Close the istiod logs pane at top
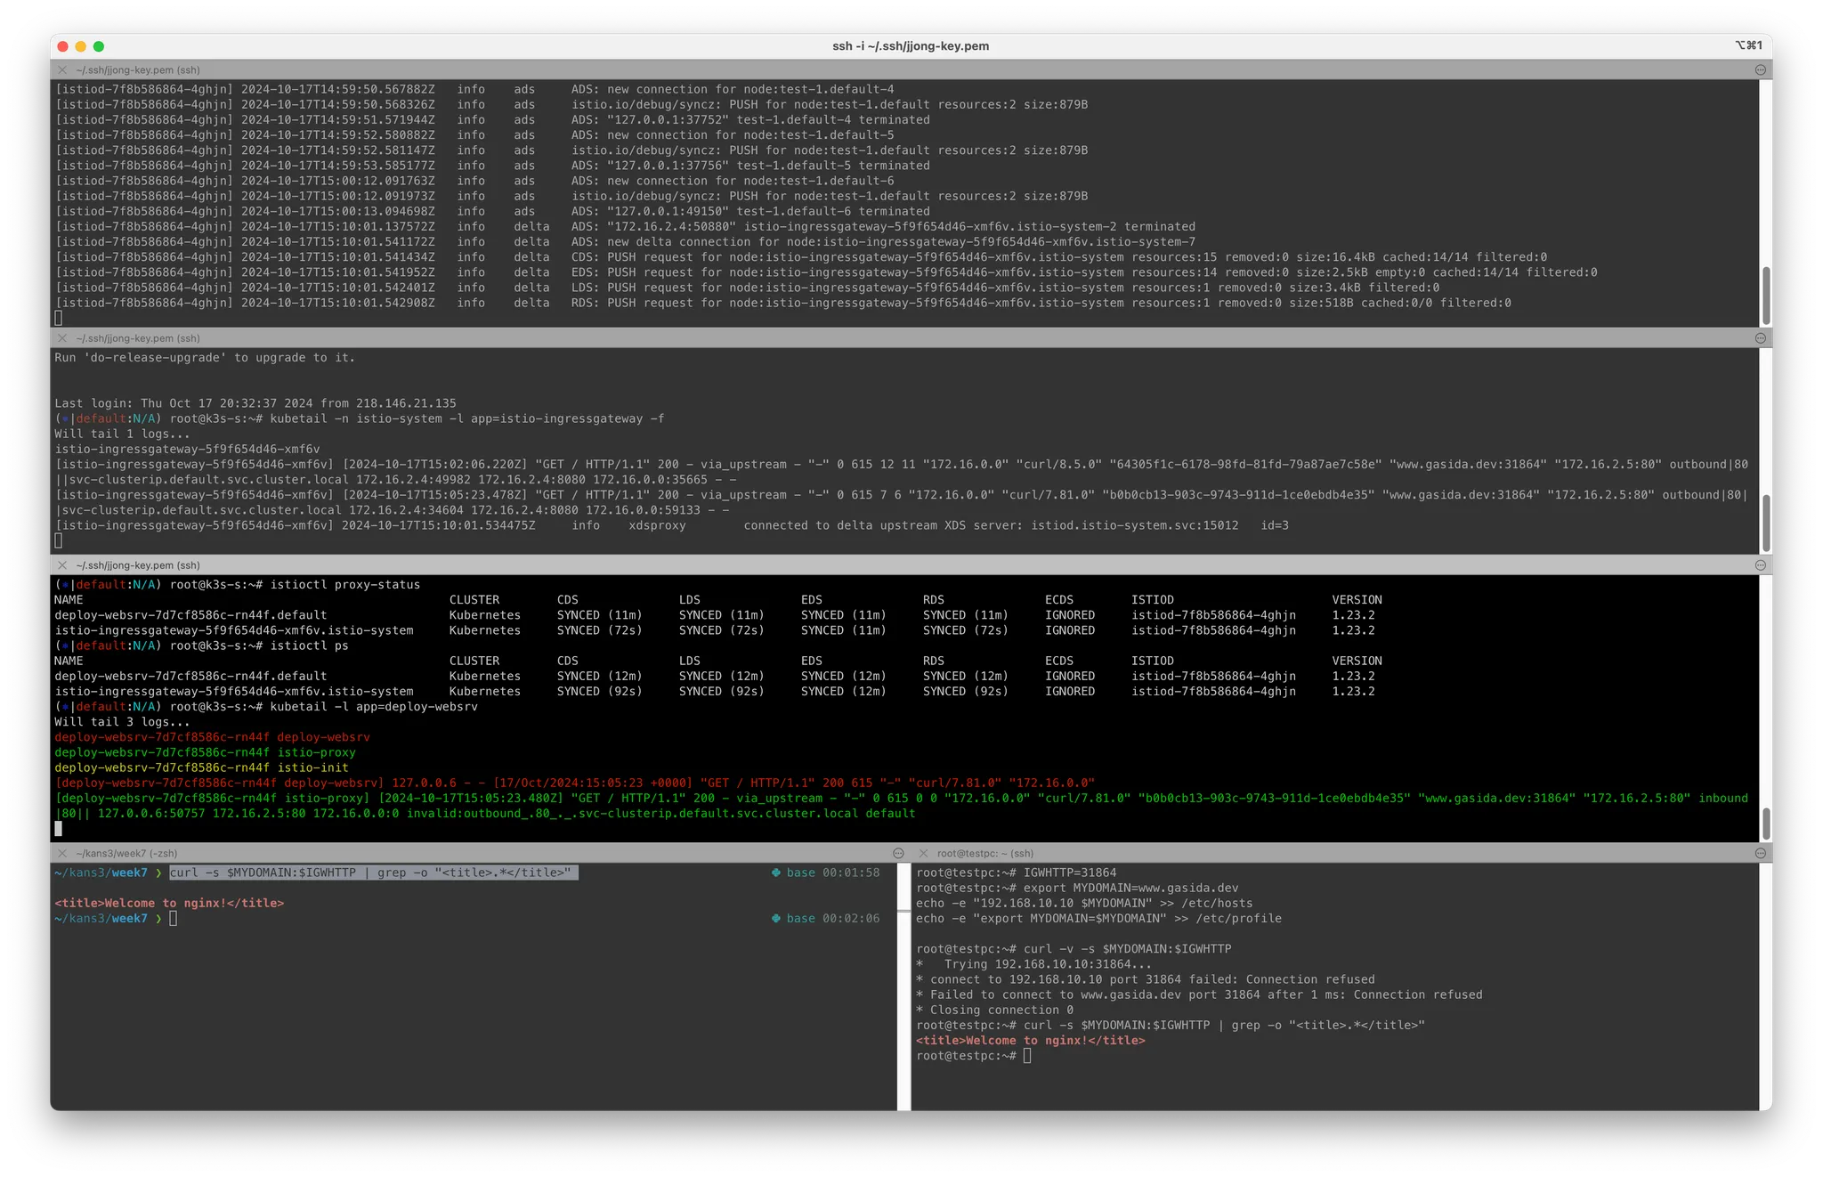This screenshot has width=1823, height=1177. pos(62,69)
